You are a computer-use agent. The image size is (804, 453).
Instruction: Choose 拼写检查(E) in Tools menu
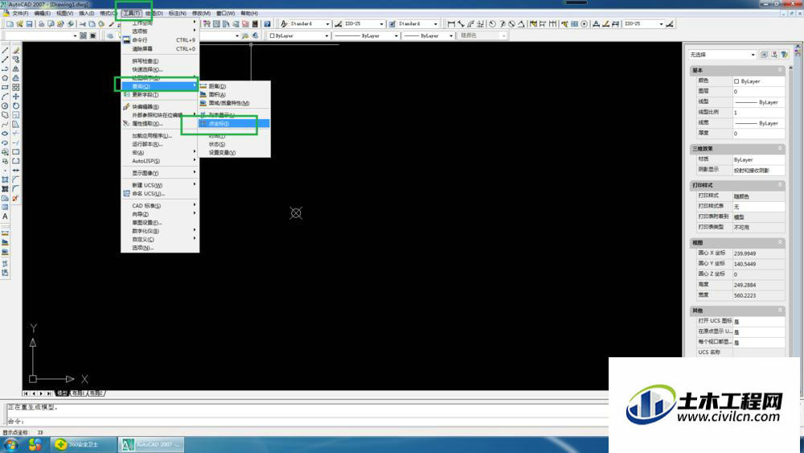[160, 61]
